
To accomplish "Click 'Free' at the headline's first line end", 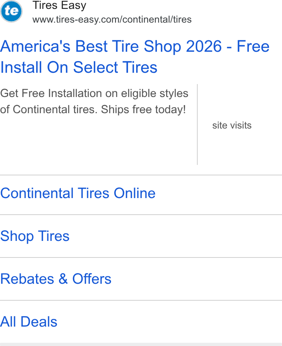I will pyautogui.click(x=253, y=46).
